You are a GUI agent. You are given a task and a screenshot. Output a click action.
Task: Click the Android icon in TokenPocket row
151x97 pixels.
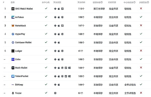(x=55, y=76)
